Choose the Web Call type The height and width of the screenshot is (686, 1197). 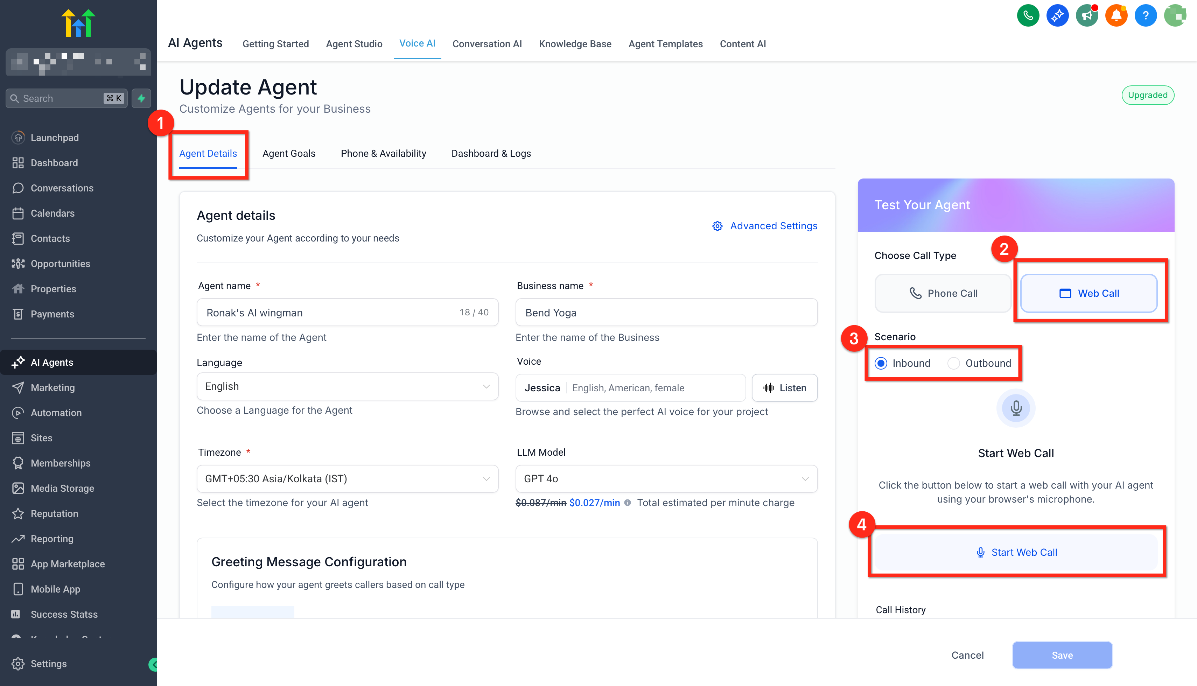[x=1088, y=293]
